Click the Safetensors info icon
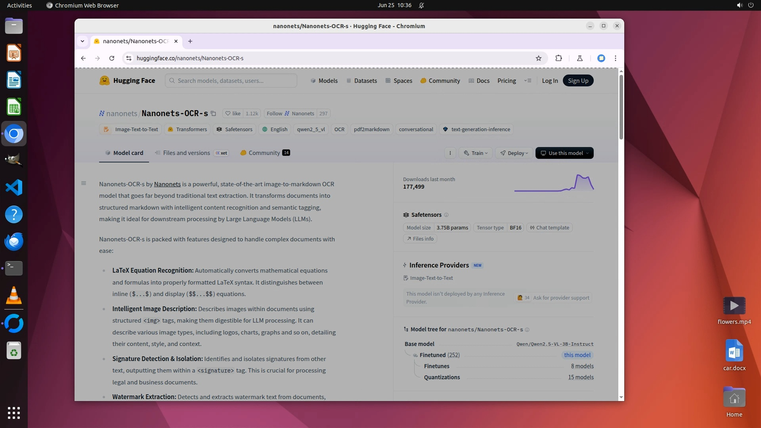 pos(446,215)
